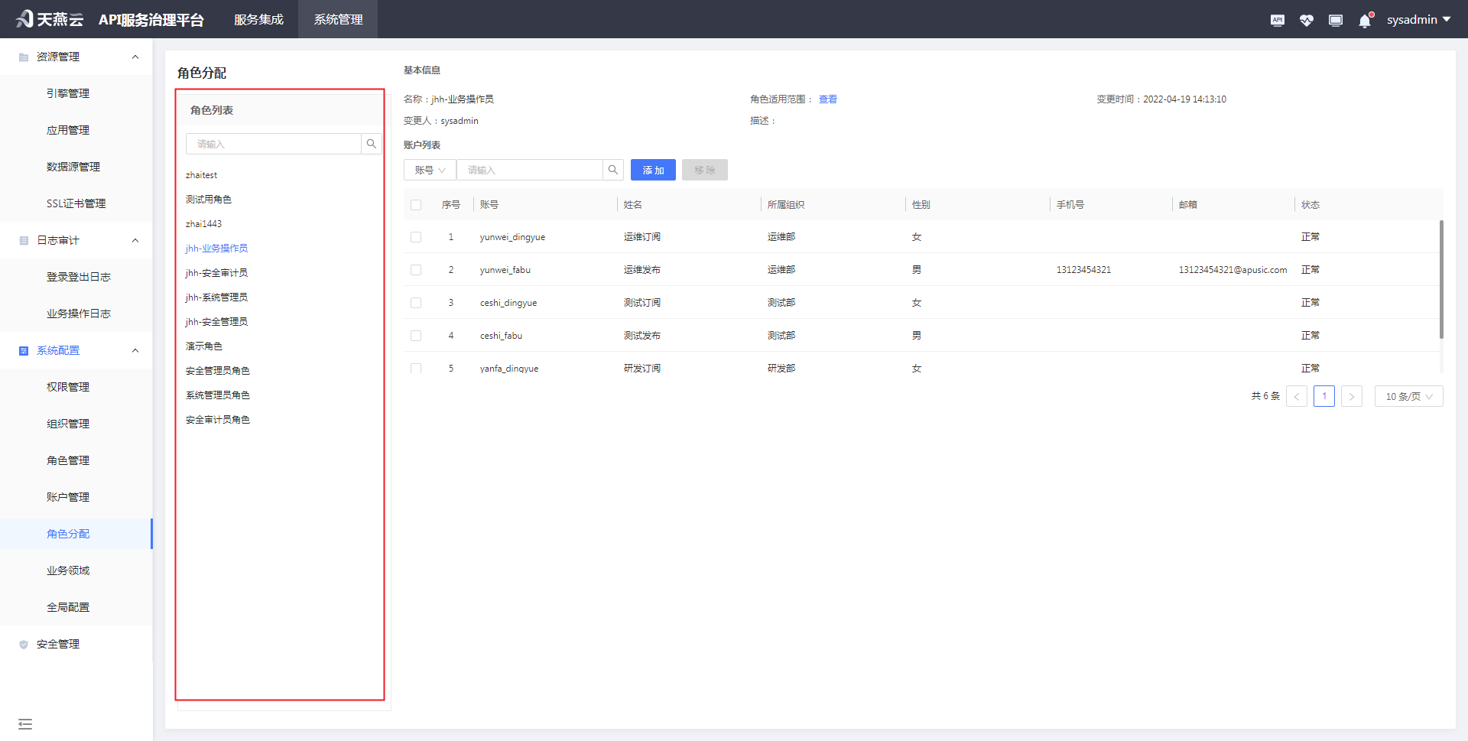Collapse the sidebar using the bottom menu icon

coord(25,723)
